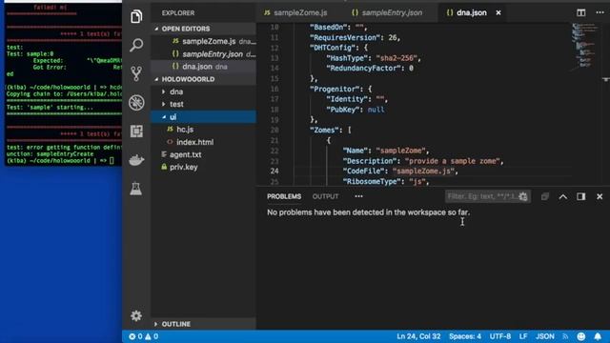
Task: Switch to the sampleZome.js tab
Action: point(295,12)
